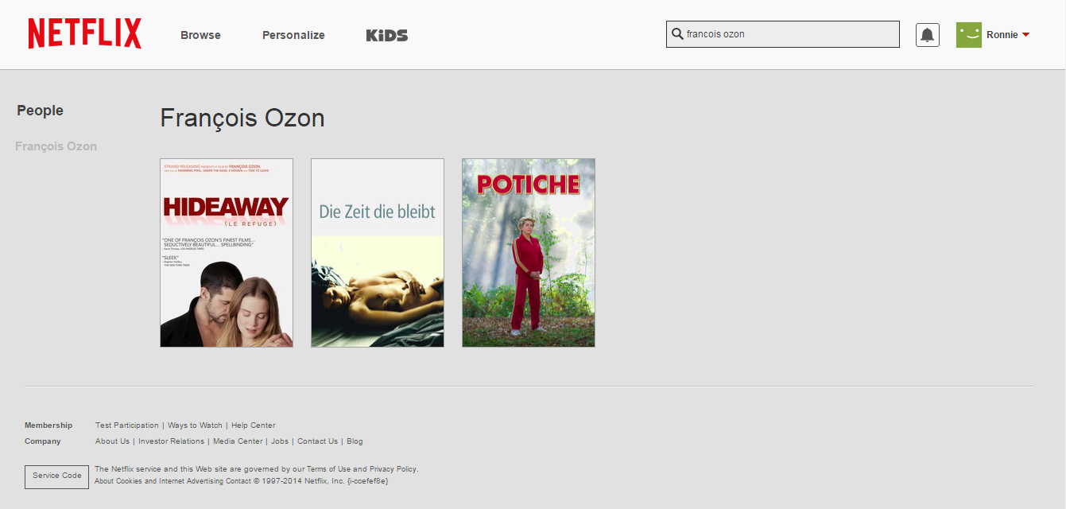This screenshot has width=1066, height=509.
Task: Open the KIDS section
Action: (387, 35)
